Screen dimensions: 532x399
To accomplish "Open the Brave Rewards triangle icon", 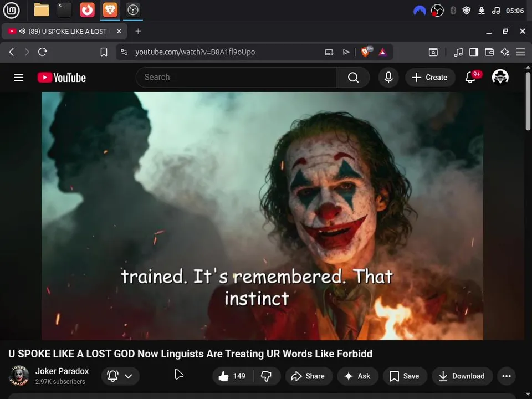I will [x=383, y=52].
